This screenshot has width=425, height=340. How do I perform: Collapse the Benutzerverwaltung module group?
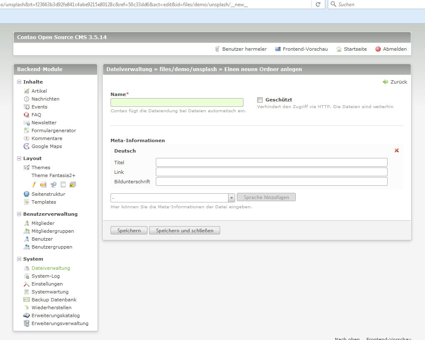(19, 214)
